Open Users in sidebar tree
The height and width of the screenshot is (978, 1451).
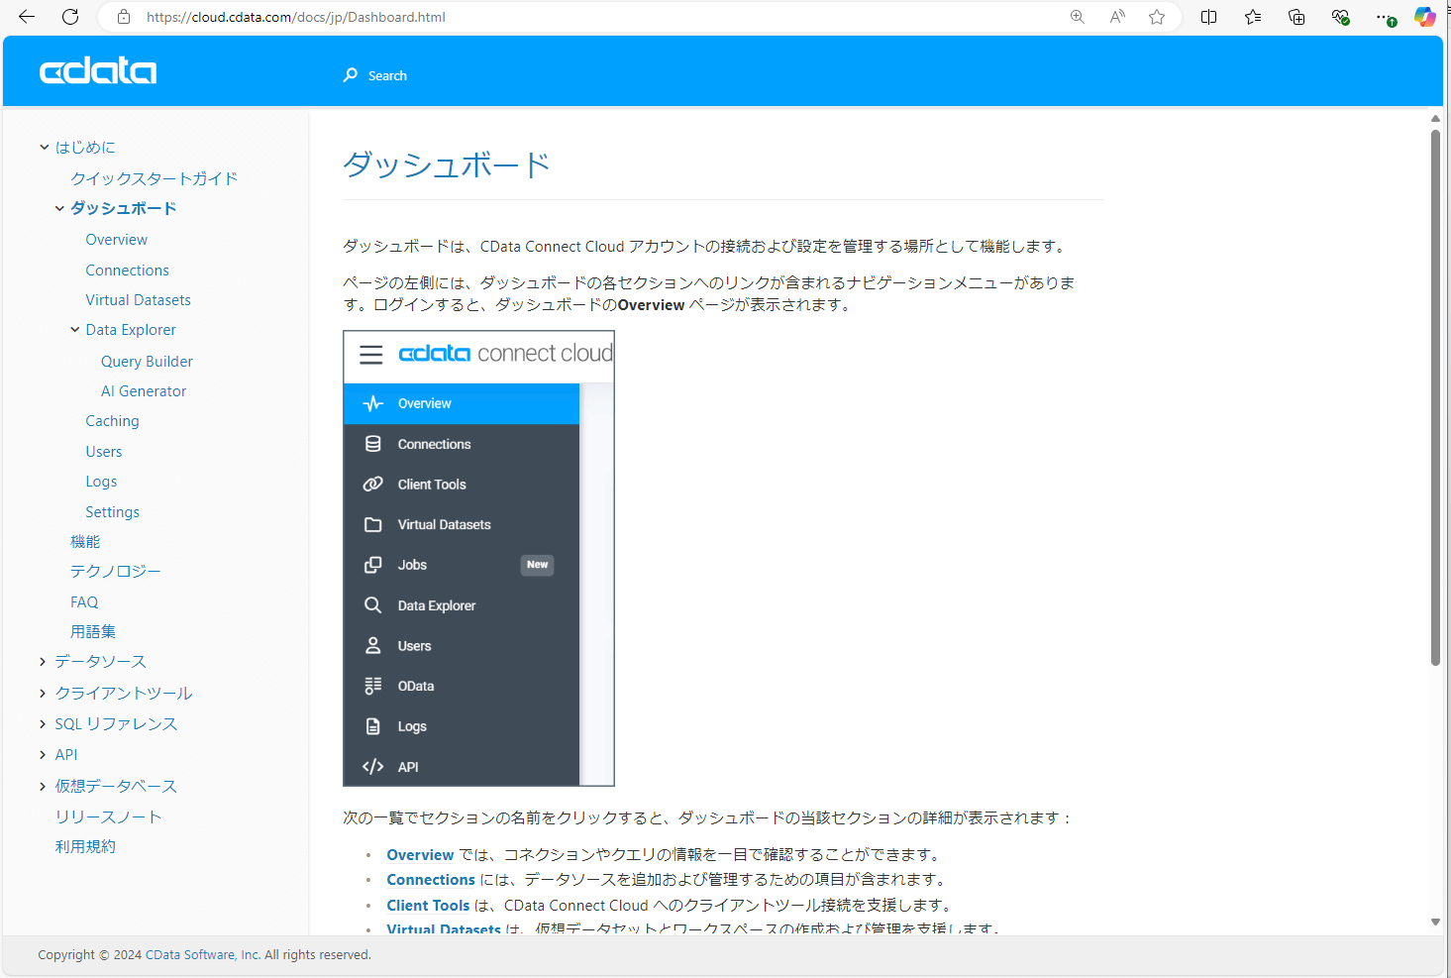(104, 452)
